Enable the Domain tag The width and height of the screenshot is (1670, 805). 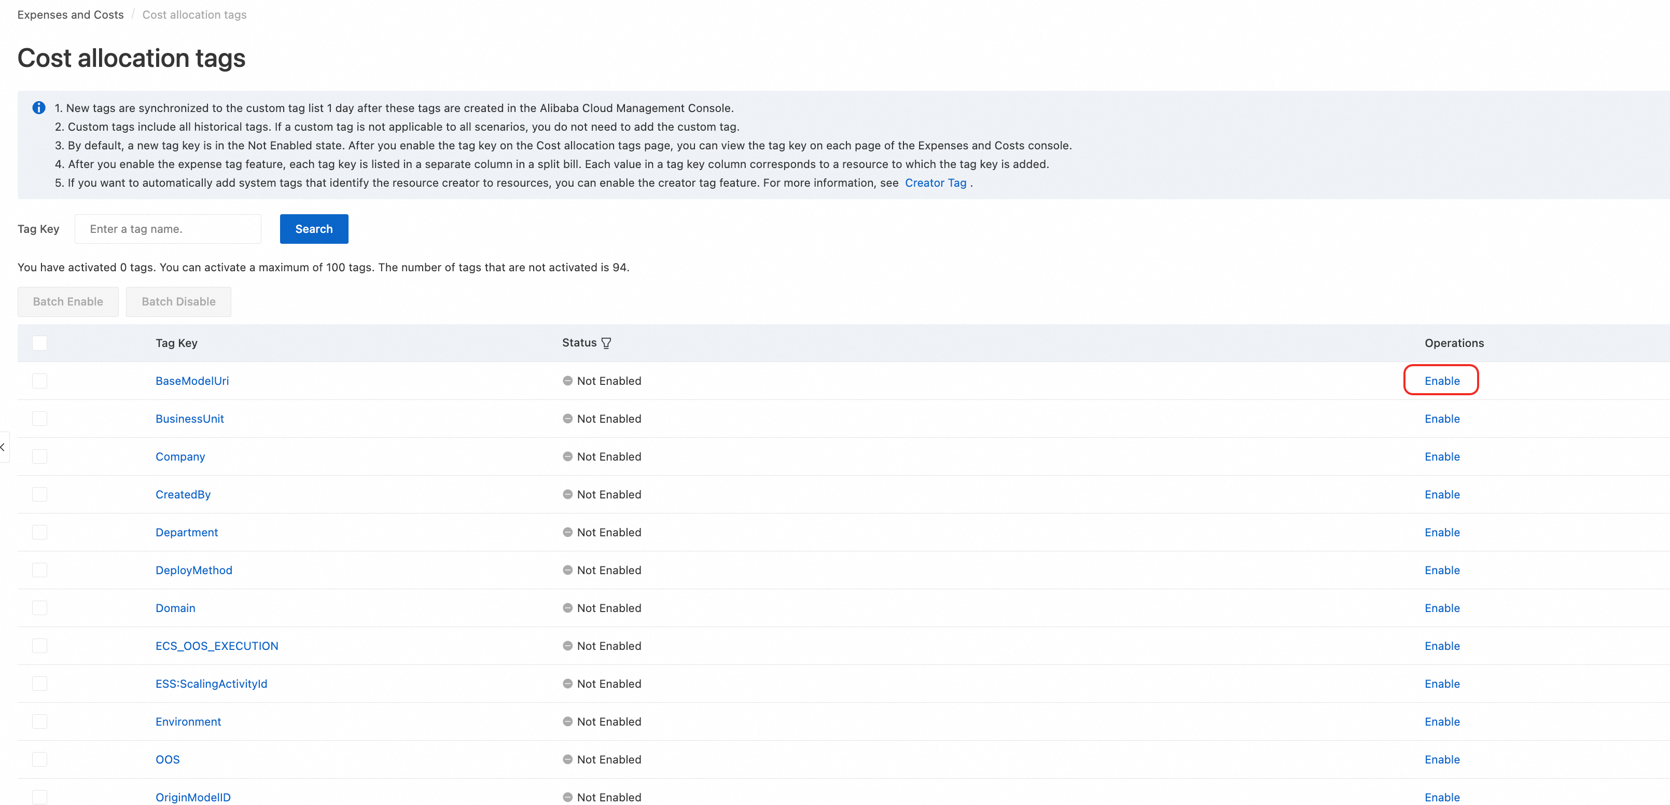pyautogui.click(x=1441, y=608)
